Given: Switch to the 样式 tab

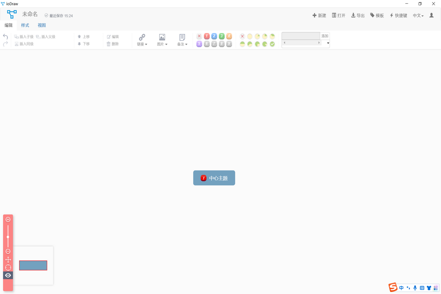Looking at the screenshot, I should pyautogui.click(x=25, y=25).
